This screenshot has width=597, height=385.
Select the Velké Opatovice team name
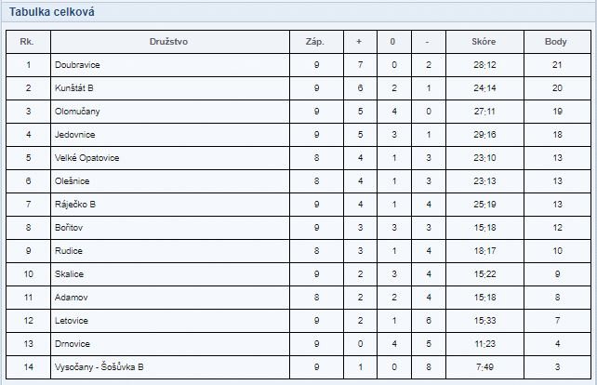pos(86,158)
